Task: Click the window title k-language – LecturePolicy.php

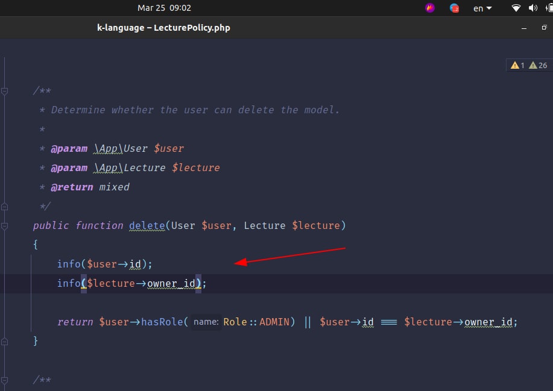Action: [x=163, y=28]
